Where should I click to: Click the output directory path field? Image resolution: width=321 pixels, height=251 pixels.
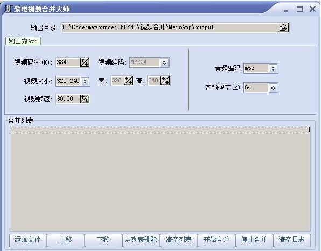[169, 27]
